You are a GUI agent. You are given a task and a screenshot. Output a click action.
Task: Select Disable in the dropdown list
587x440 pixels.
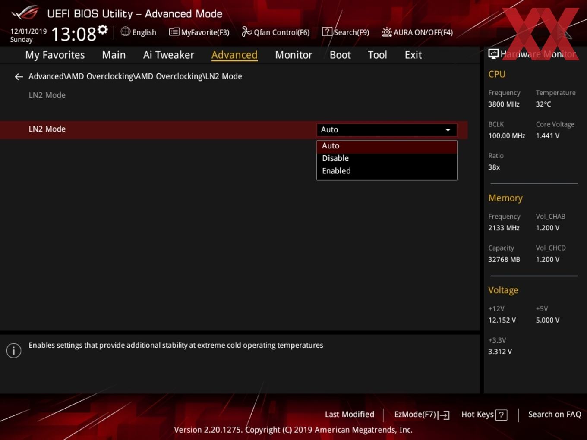(x=387, y=158)
